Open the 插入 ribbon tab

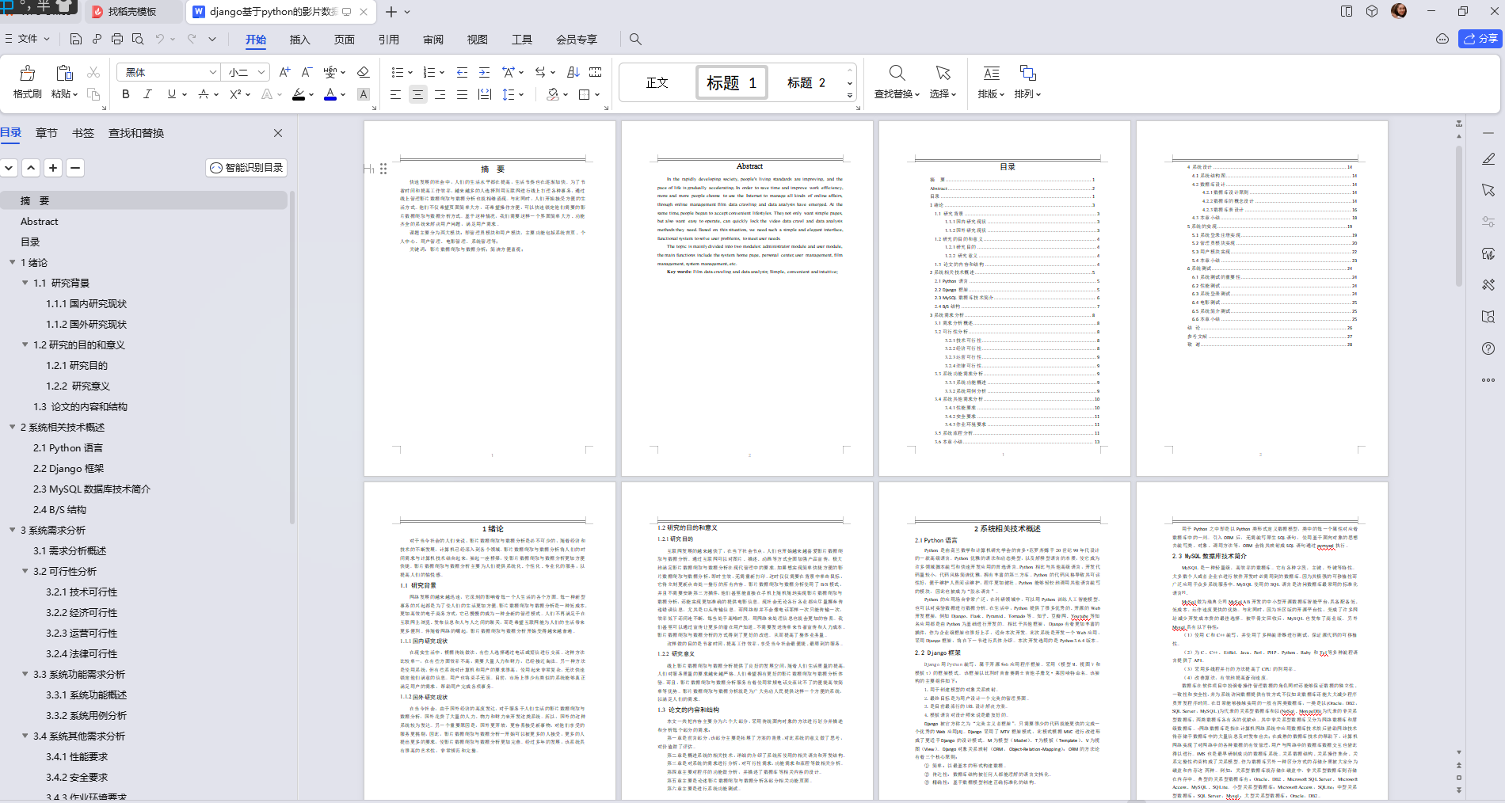coord(299,39)
